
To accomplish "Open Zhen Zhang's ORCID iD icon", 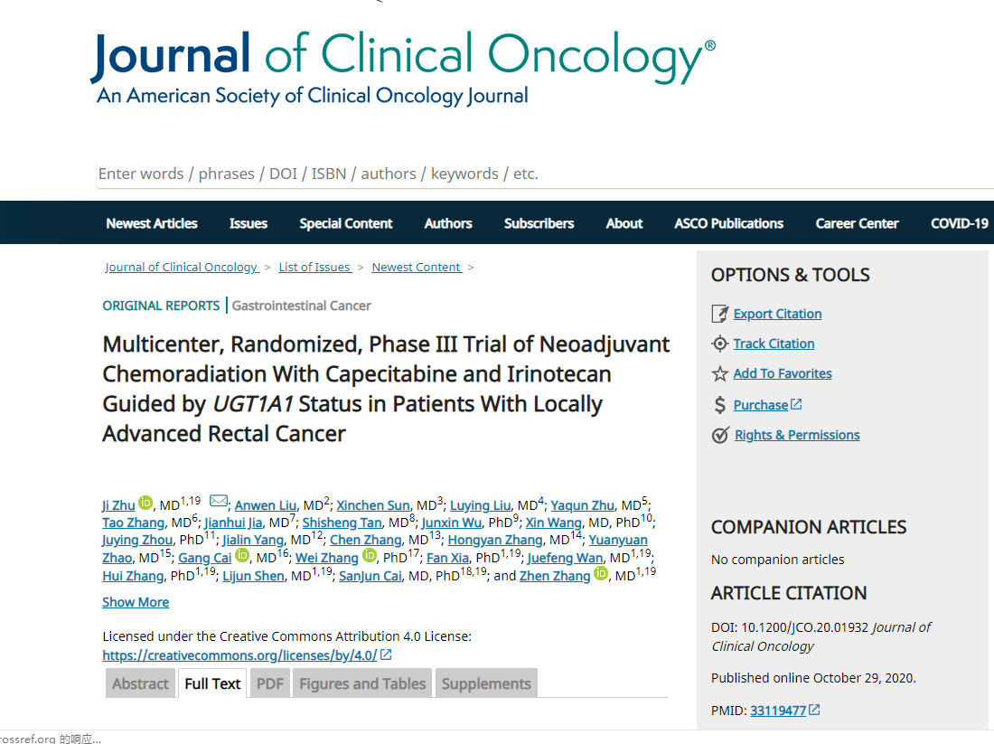I will 601,574.
